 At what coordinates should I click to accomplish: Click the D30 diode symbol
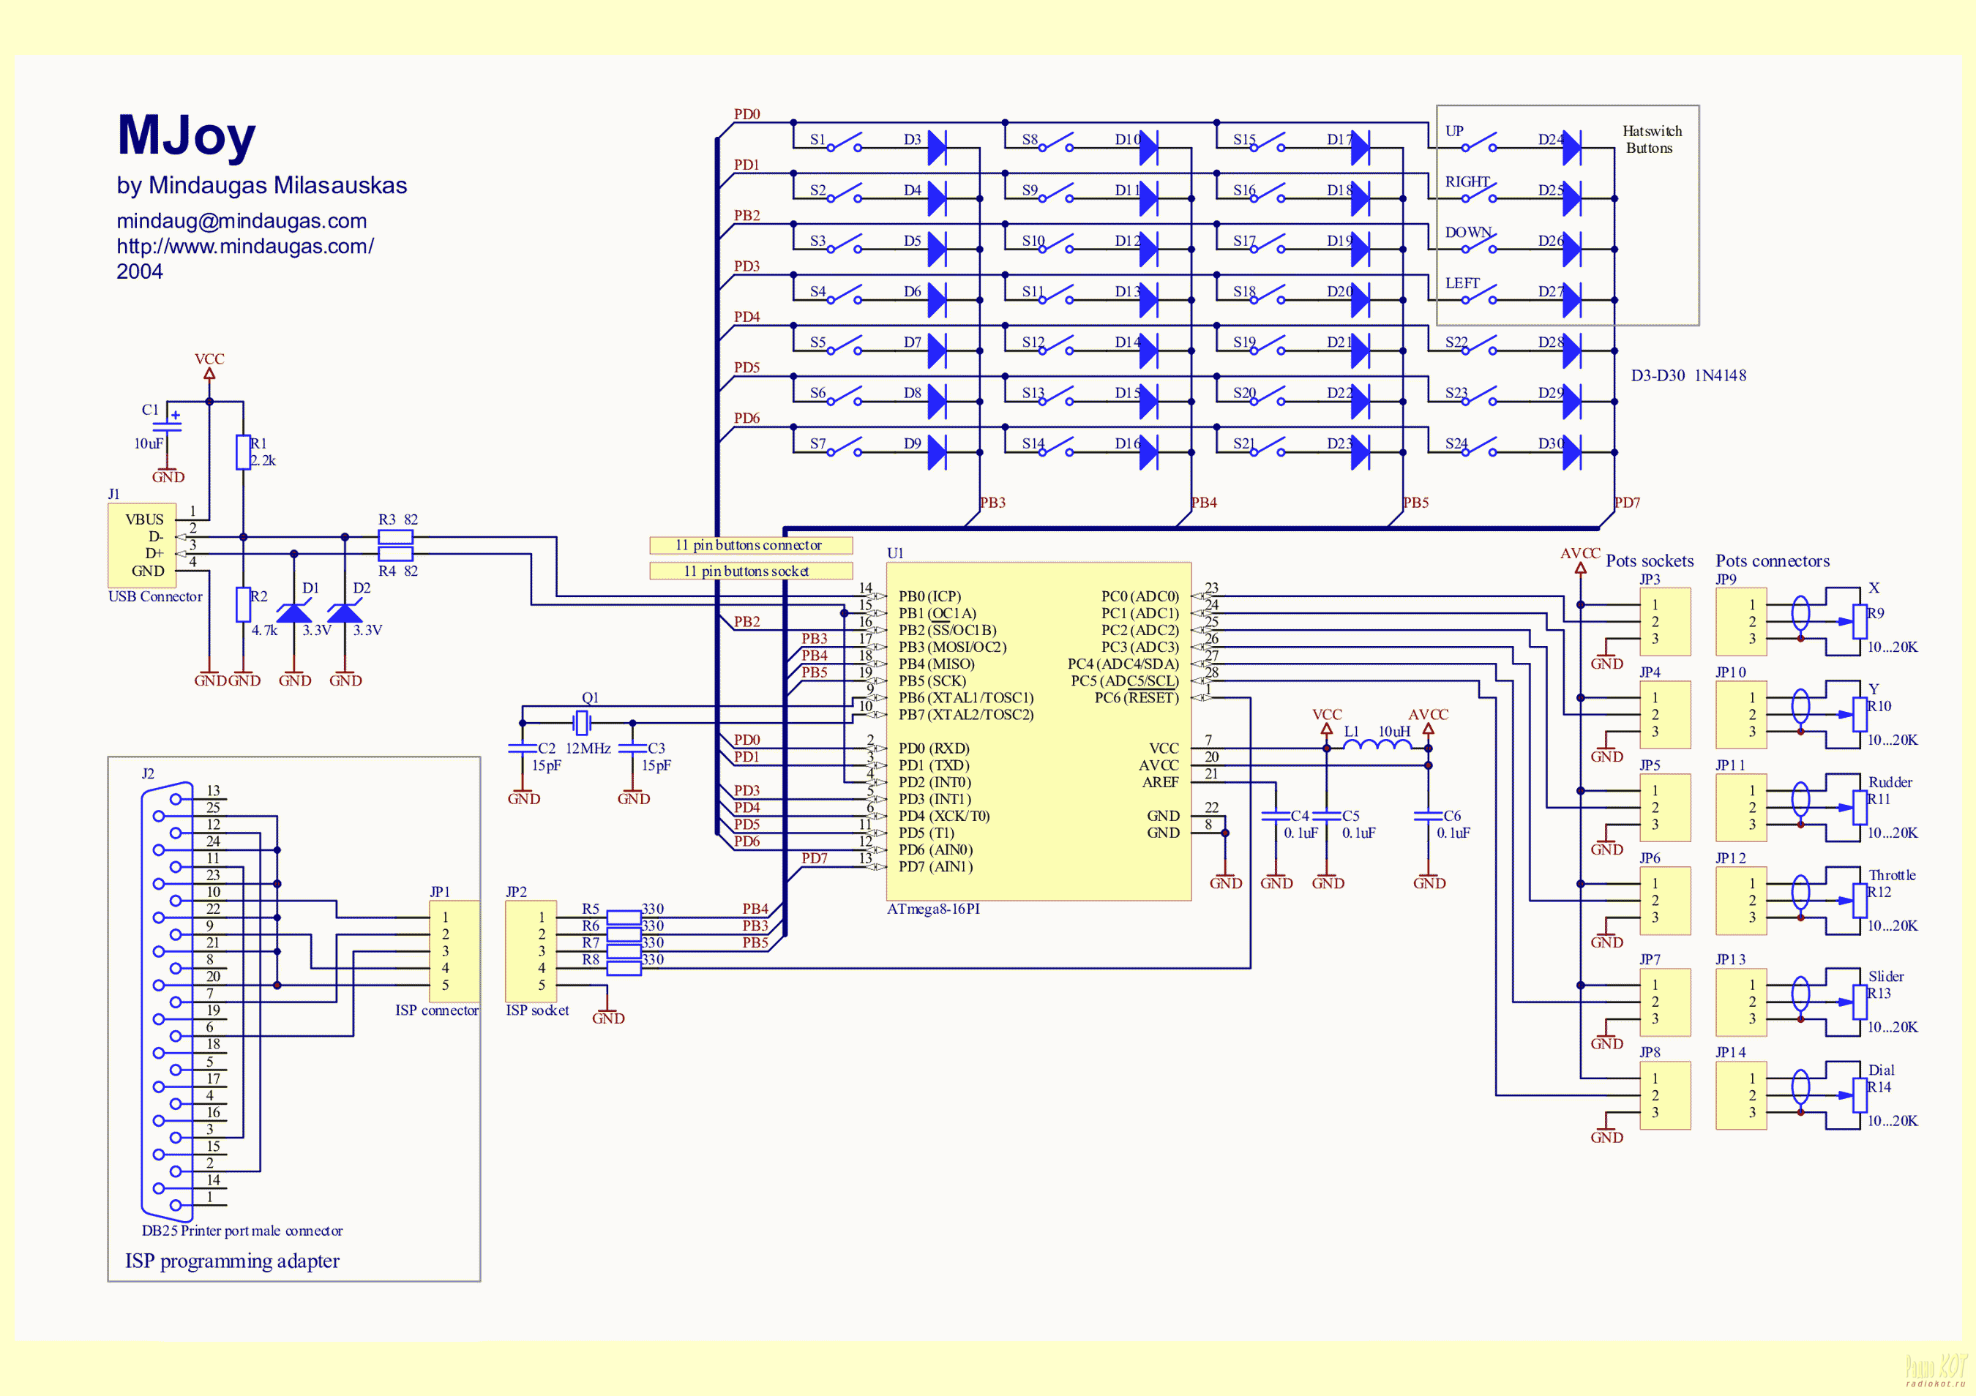[x=1571, y=452]
